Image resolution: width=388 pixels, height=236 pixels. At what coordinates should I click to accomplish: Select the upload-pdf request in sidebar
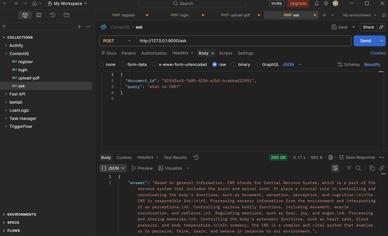click(x=29, y=78)
